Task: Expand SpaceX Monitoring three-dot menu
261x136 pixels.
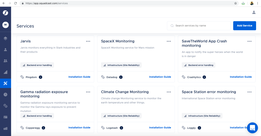Action: [169, 41]
